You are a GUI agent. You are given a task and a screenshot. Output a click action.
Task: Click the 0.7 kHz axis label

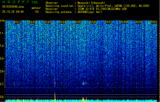coord(2,84)
